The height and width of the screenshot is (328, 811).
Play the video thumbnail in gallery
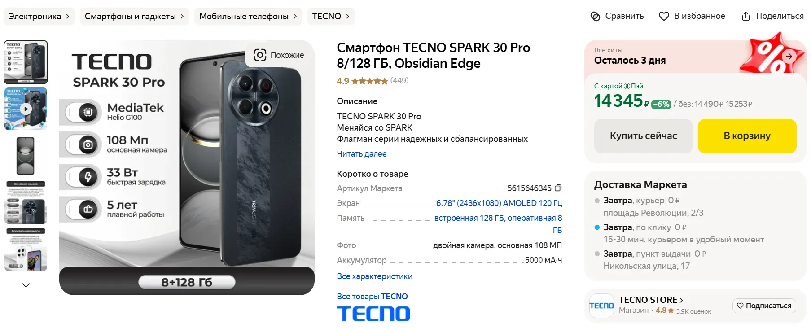[x=26, y=109]
